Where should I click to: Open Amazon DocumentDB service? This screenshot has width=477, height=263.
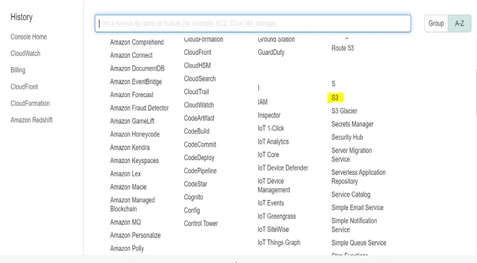click(137, 68)
